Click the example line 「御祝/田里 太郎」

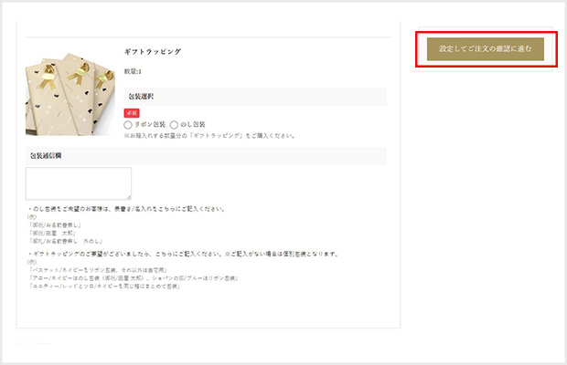point(52,233)
